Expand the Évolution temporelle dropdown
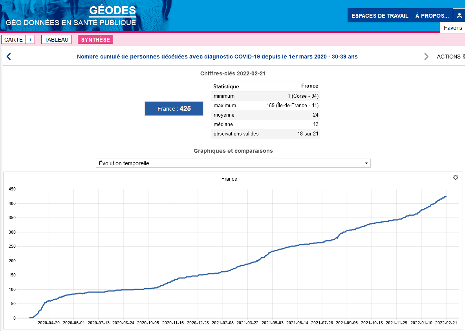 [x=233, y=163]
